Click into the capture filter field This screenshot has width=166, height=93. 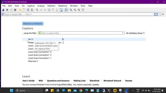[x=81, y=33]
